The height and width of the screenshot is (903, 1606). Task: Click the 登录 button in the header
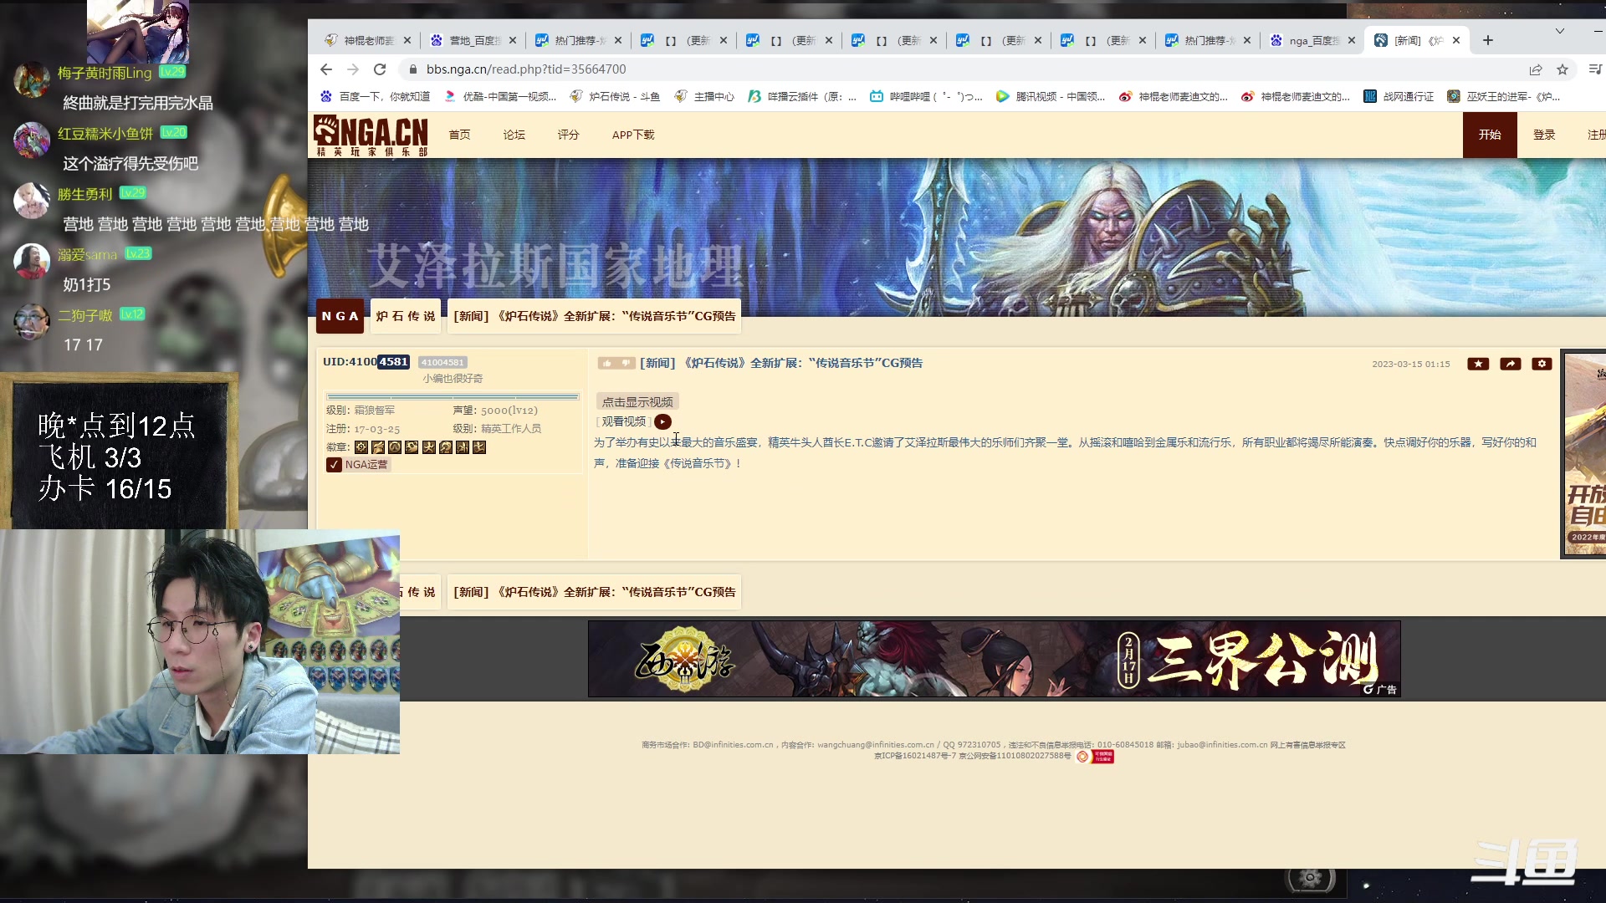1545,135
